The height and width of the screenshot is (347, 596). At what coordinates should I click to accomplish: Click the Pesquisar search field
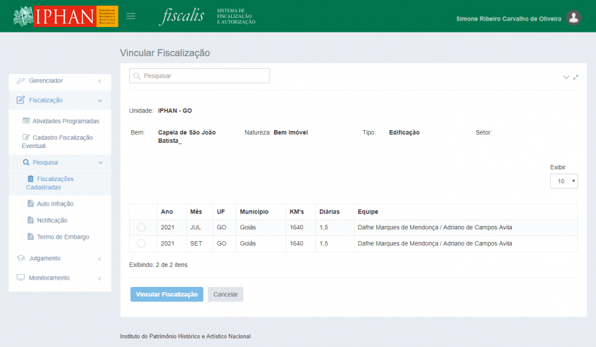coord(199,76)
